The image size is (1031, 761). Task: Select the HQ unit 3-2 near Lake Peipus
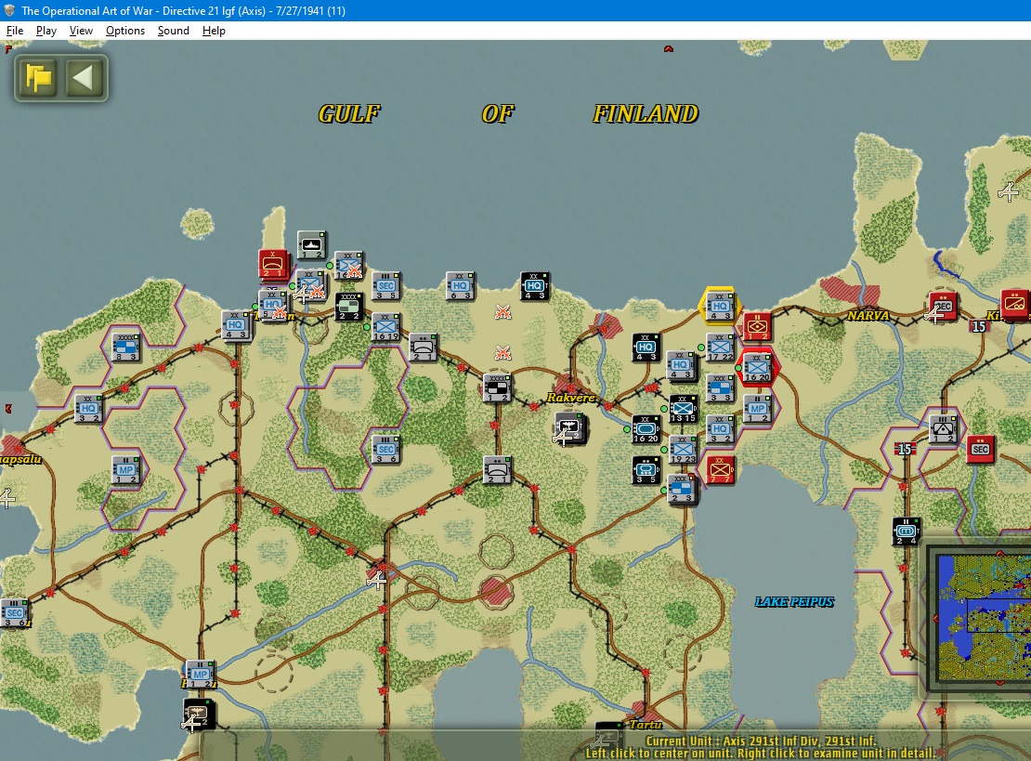pyautogui.click(x=720, y=429)
